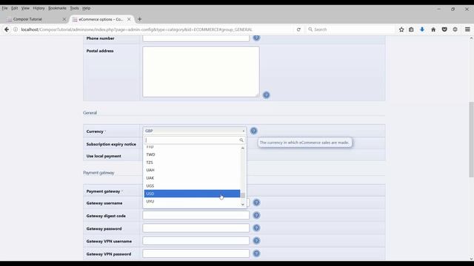Click the round toolbar icon next to Pocket
The width and height of the screenshot is (474, 266).
coord(455,30)
